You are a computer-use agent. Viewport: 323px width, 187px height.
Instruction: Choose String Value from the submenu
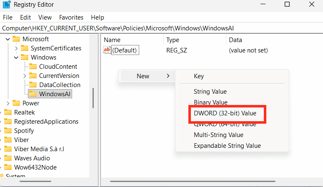(210, 92)
